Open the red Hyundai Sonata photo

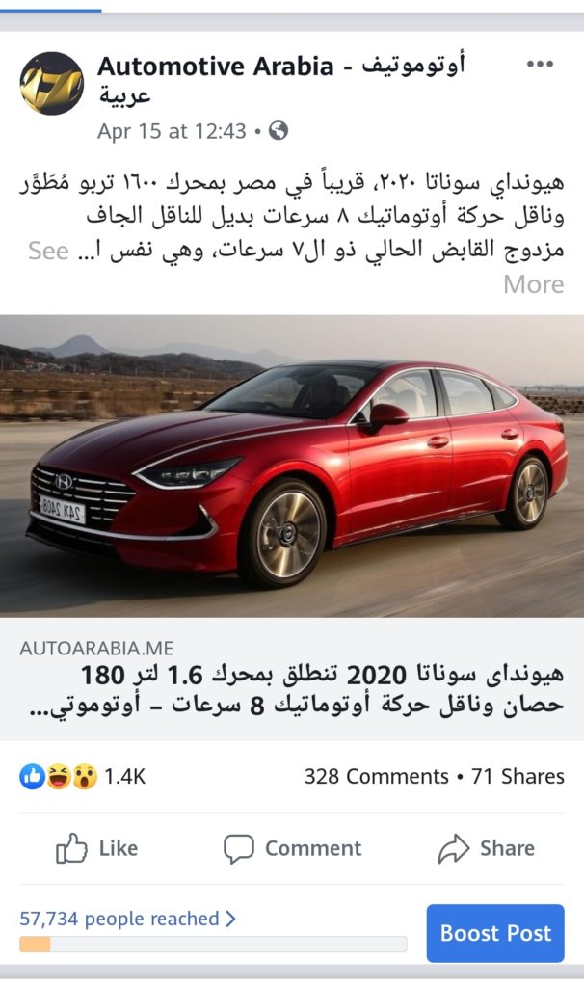292,466
